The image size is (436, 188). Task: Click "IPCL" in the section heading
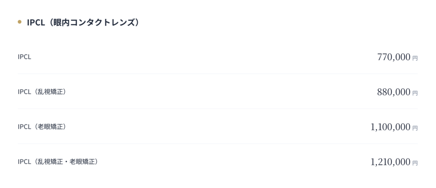click(x=36, y=22)
